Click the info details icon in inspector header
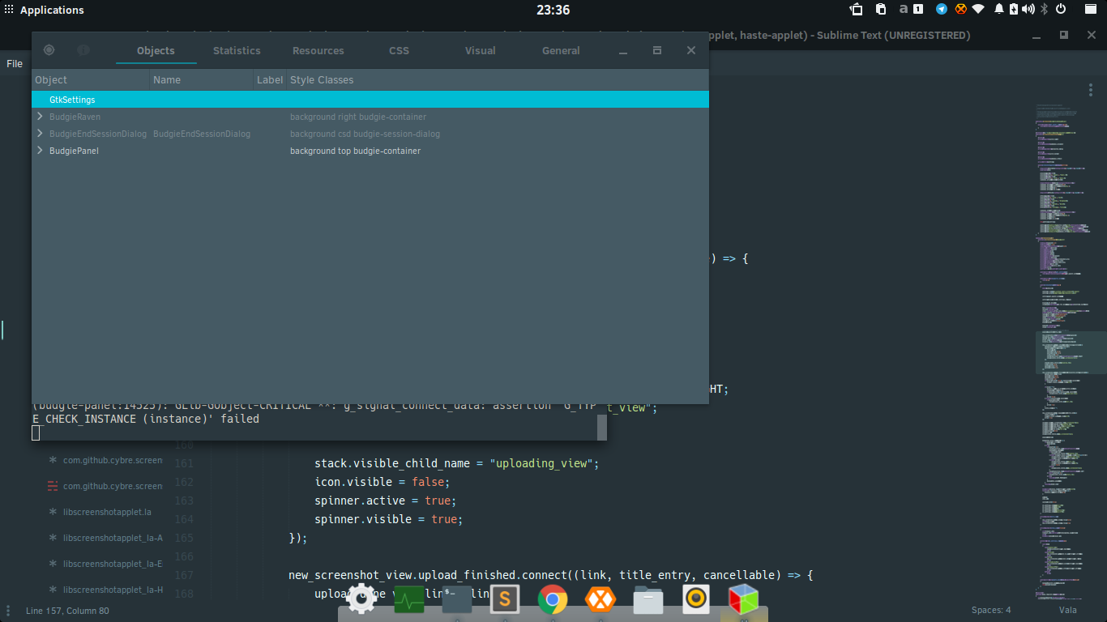1107x622 pixels. click(x=83, y=50)
